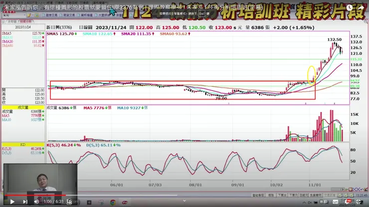Screen dimensions: 369x207
Task: Click the green grid icon beside the pencil
Action: [x=37, y=15]
